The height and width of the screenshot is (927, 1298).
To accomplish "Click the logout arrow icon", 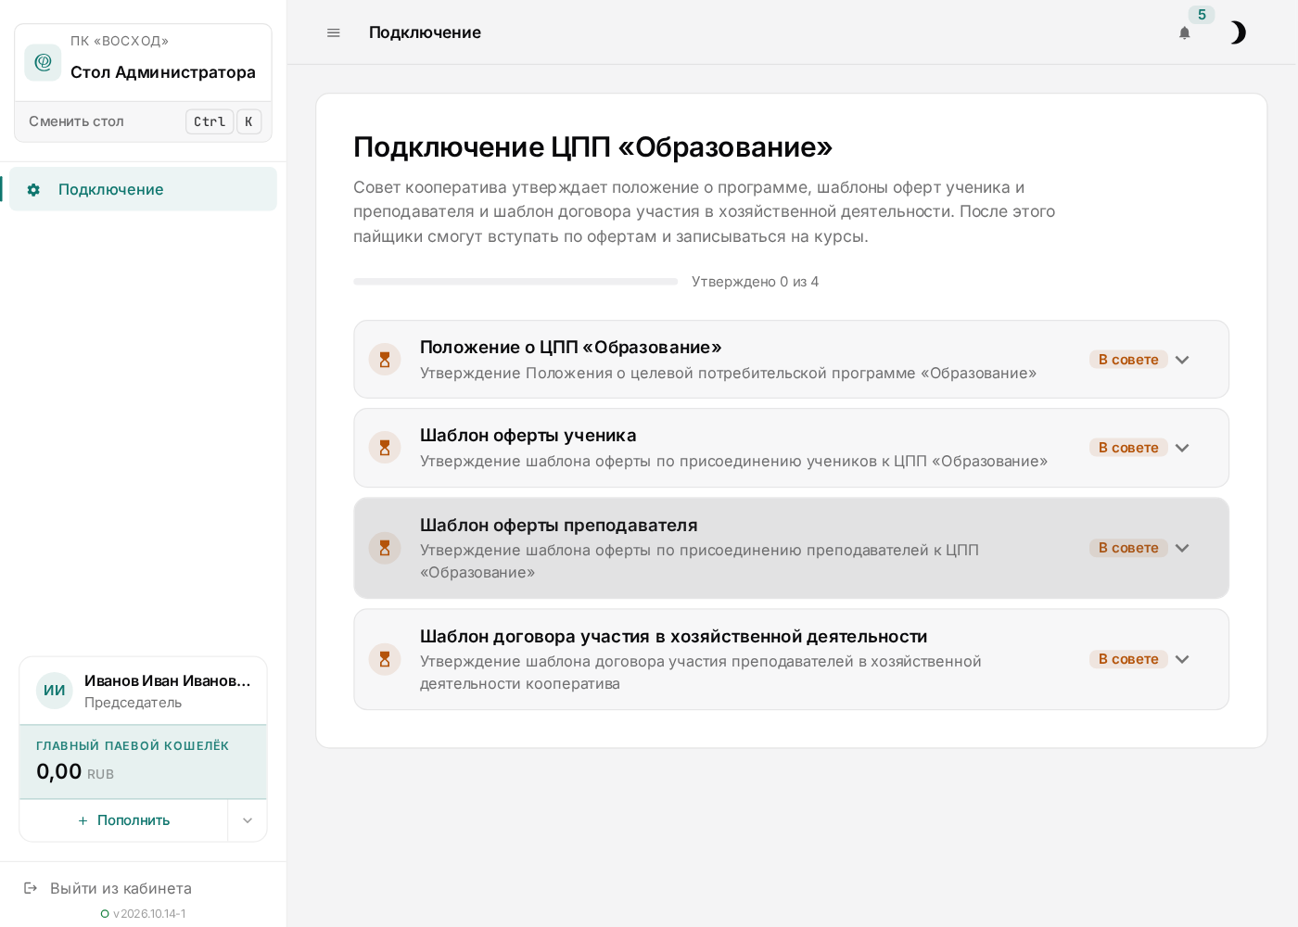I will (x=31, y=888).
